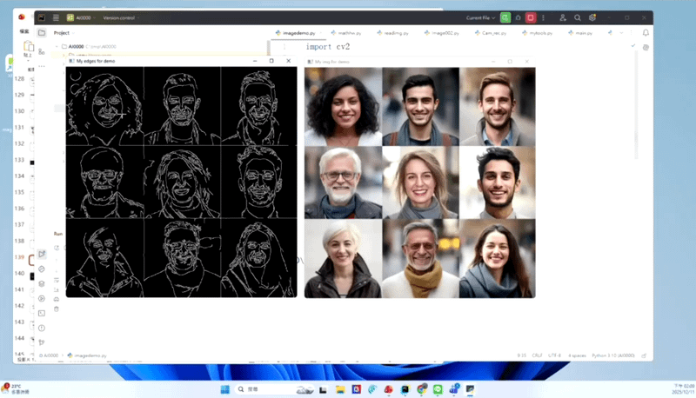Open the Code With Me icon
The width and height of the screenshot is (696, 398).
tap(562, 17)
